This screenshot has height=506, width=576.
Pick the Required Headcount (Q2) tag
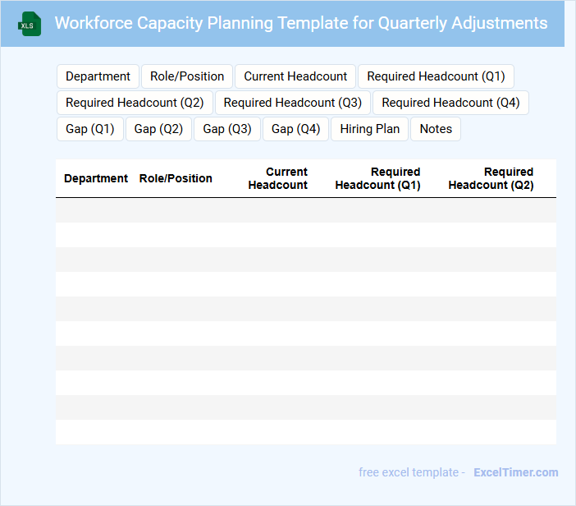pos(135,103)
